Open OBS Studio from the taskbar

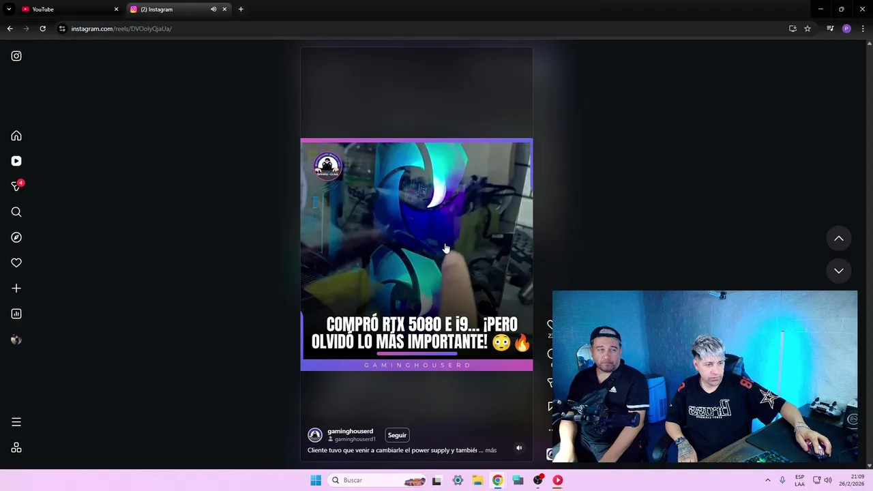pyautogui.click(x=538, y=480)
